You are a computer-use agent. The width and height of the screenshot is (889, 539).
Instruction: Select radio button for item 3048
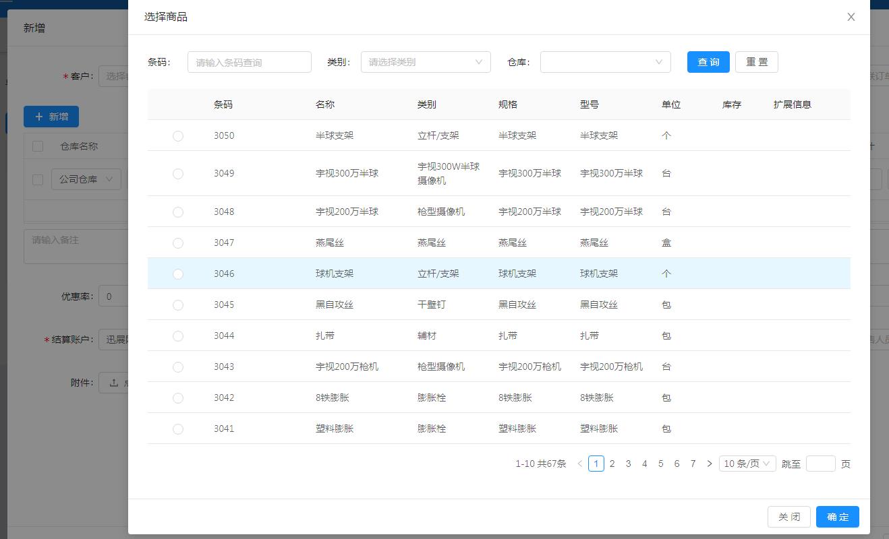tap(178, 212)
